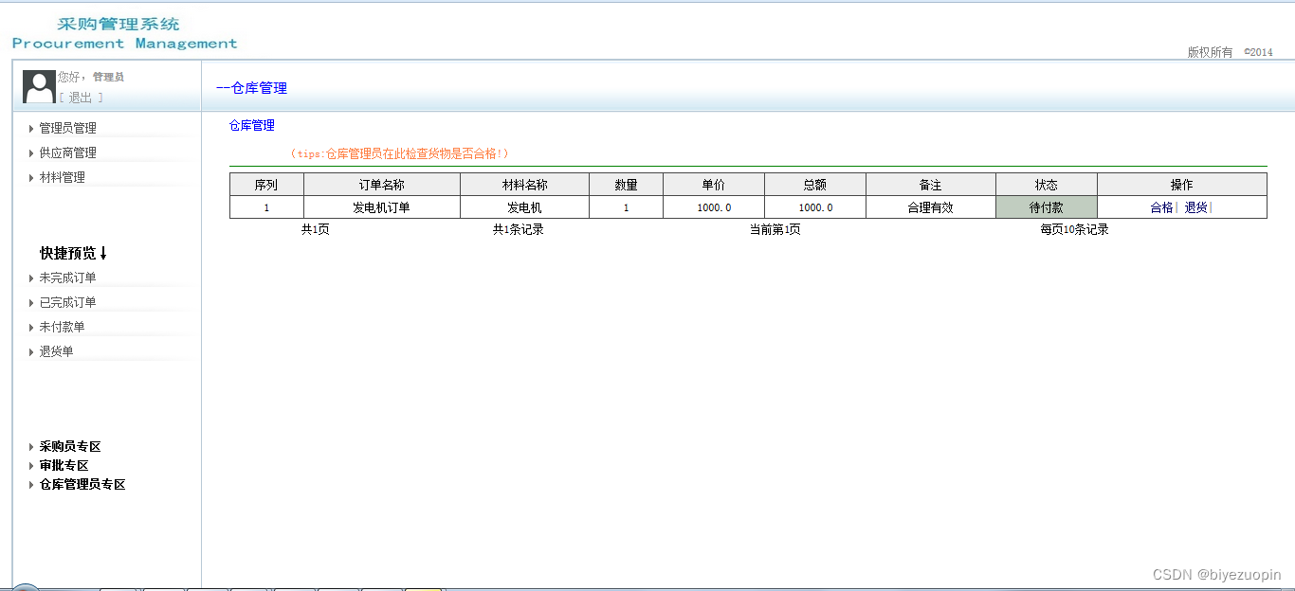View 未付款单 quick preview
The height and width of the screenshot is (591, 1295).
(x=62, y=327)
